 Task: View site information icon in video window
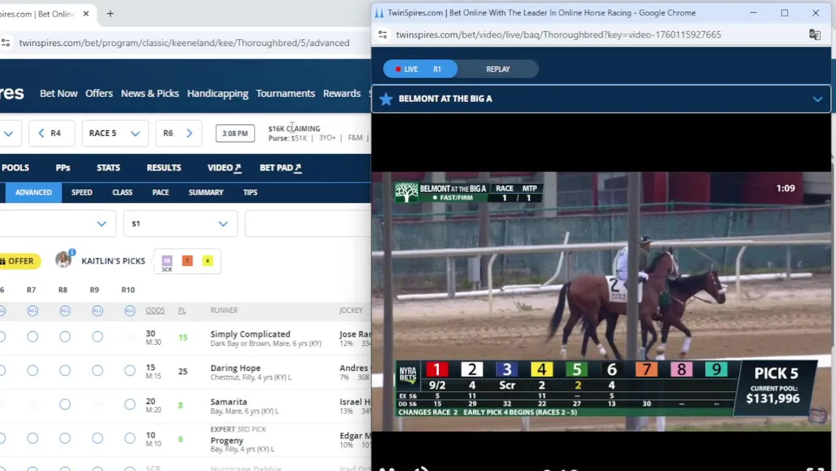click(383, 34)
